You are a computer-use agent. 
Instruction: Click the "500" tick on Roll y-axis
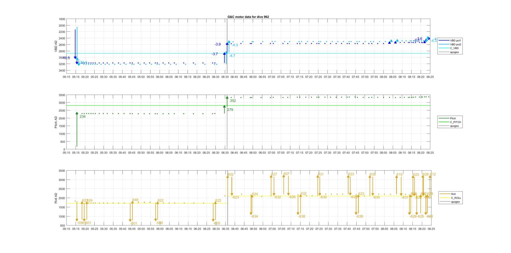(63, 226)
